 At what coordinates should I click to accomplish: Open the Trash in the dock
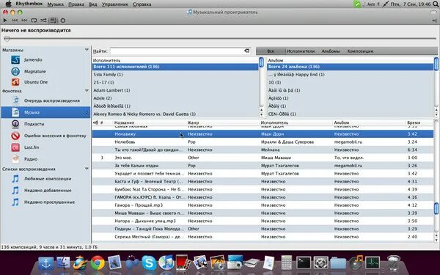pyautogui.click(x=393, y=263)
